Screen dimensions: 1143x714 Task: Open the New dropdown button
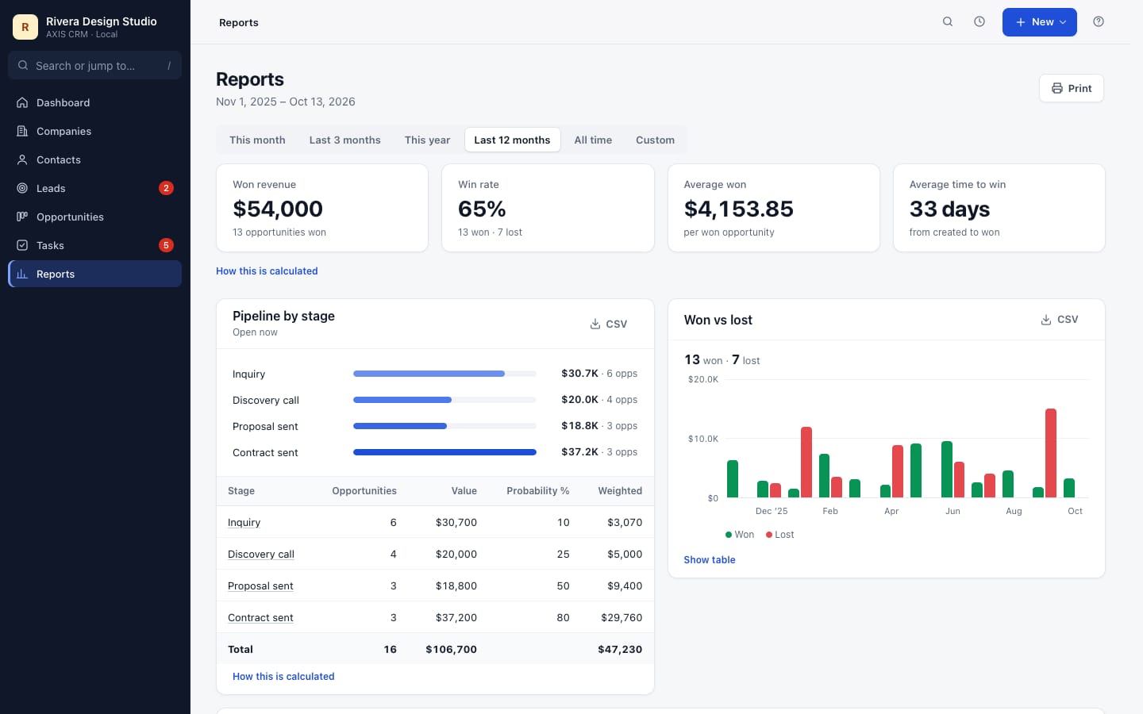1040,22
